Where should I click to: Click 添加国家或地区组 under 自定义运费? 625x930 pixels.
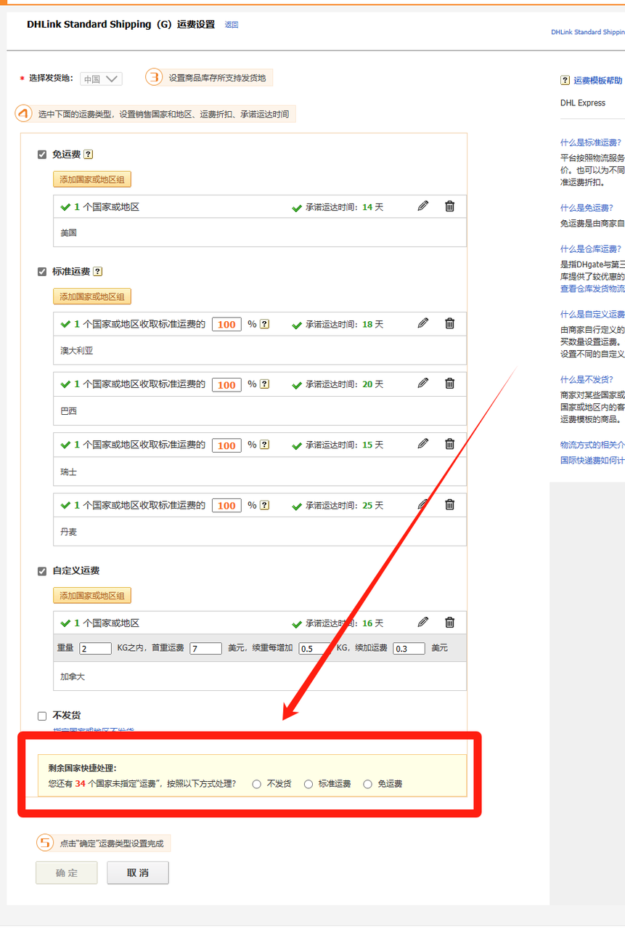click(x=91, y=595)
